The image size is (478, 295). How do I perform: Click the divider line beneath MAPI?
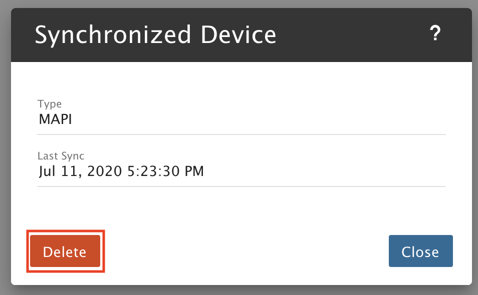click(x=242, y=134)
